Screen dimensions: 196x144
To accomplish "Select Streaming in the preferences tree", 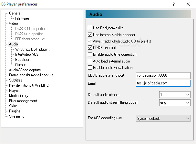I will [x=17, y=116].
